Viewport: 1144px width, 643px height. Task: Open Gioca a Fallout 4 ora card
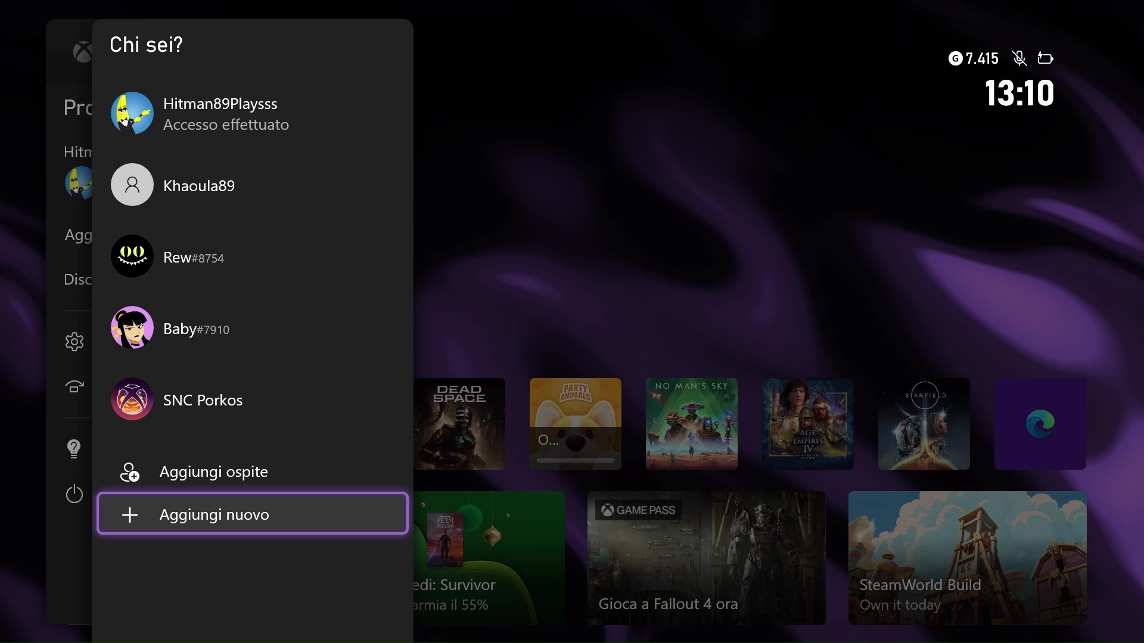tap(706, 558)
